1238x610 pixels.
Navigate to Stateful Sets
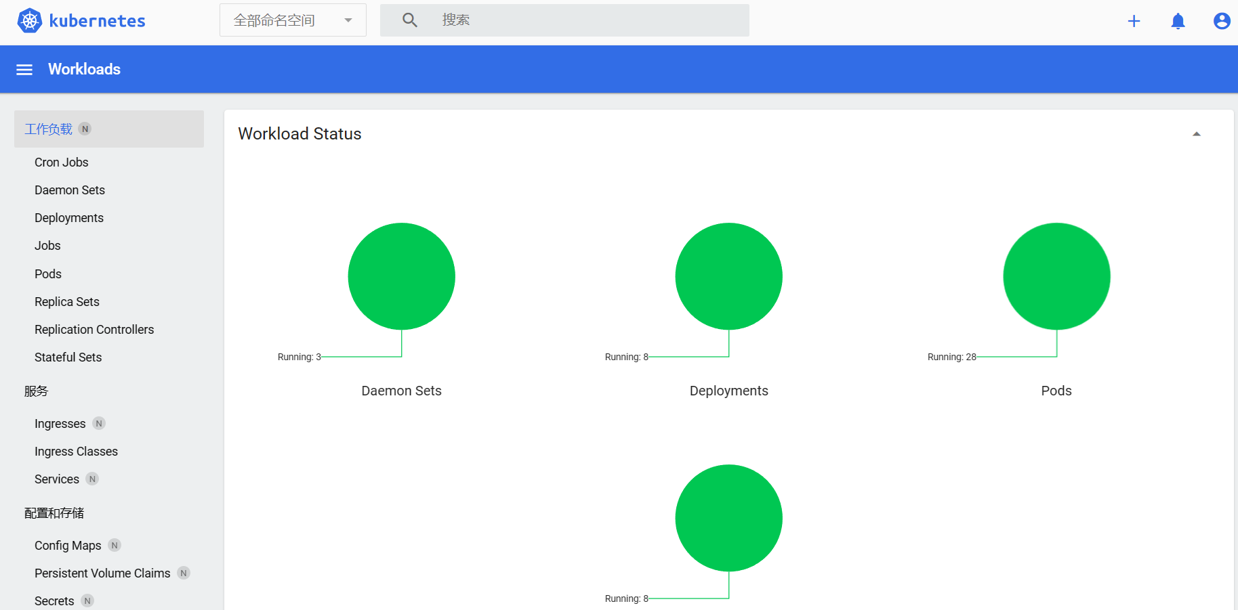[x=68, y=357]
